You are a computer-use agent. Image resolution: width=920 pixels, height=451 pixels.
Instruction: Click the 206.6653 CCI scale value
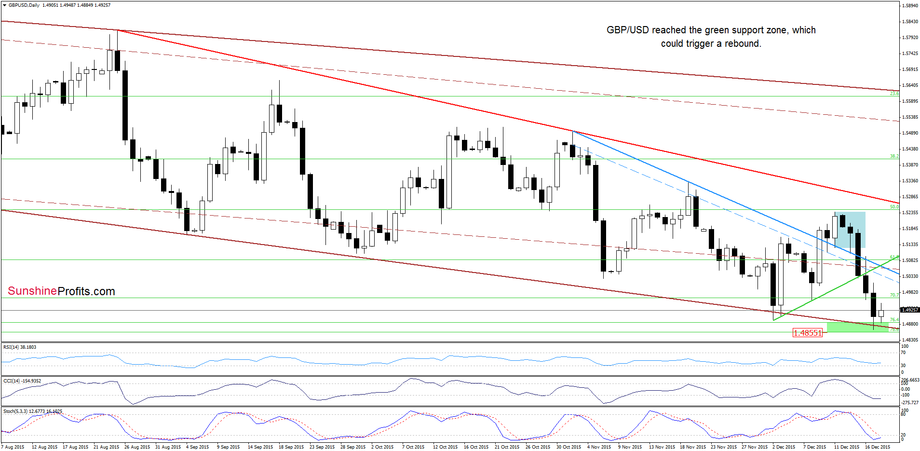pos(910,380)
